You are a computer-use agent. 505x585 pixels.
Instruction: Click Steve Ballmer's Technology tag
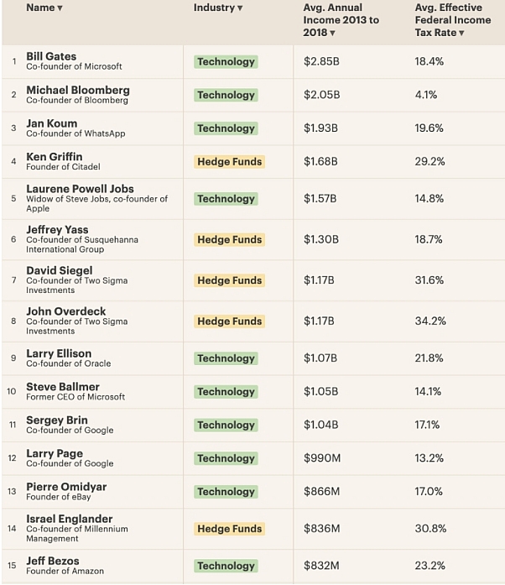(x=225, y=392)
